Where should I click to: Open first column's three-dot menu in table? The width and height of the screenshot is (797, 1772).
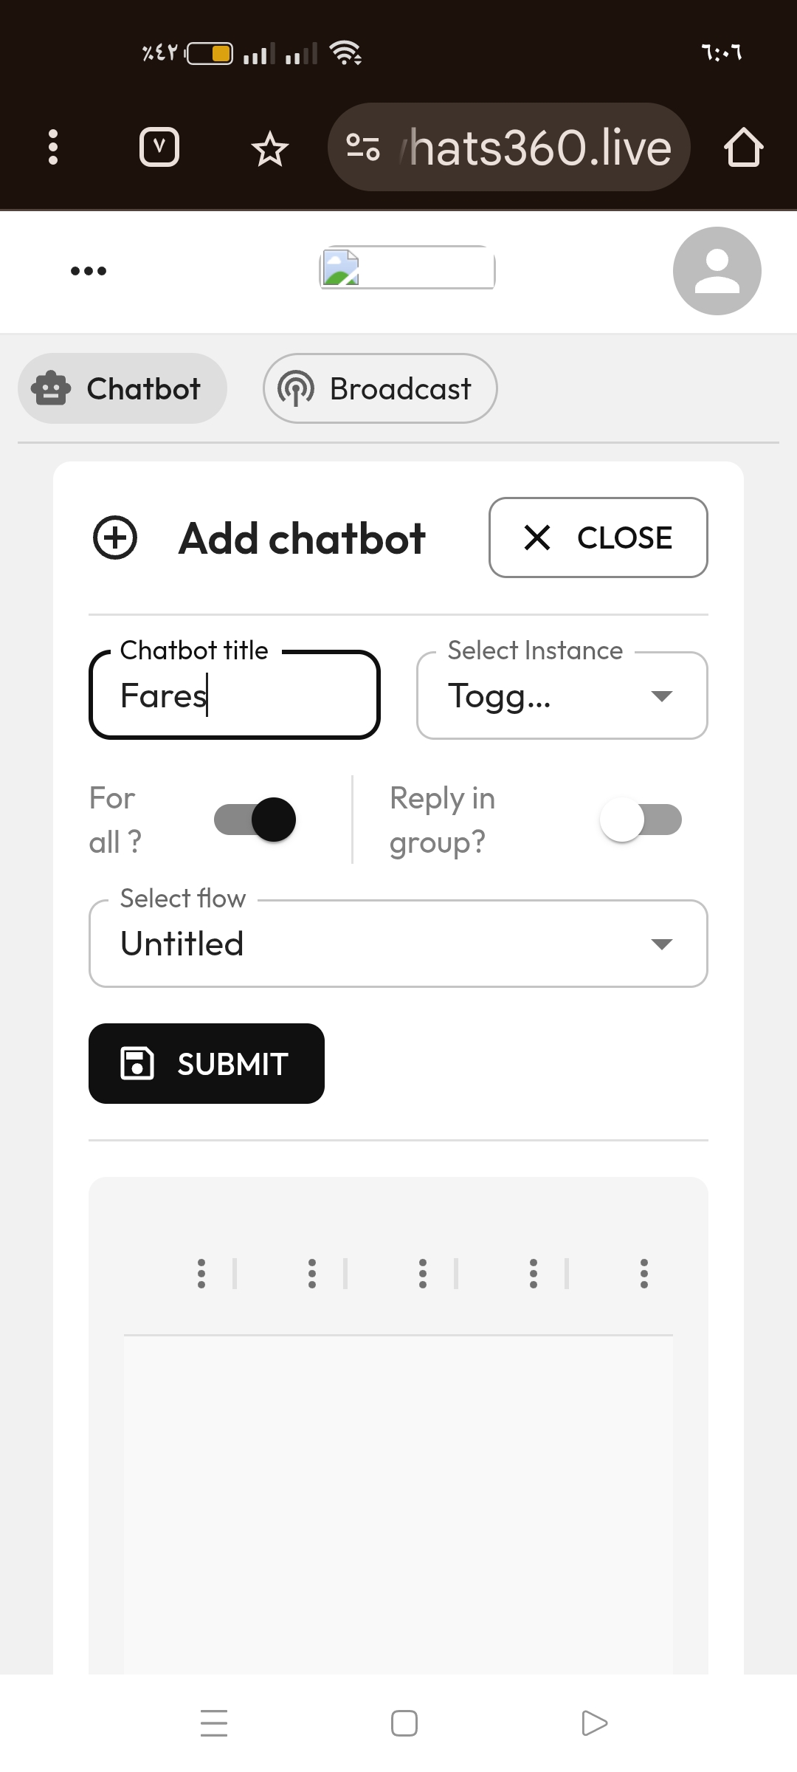[201, 1274]
